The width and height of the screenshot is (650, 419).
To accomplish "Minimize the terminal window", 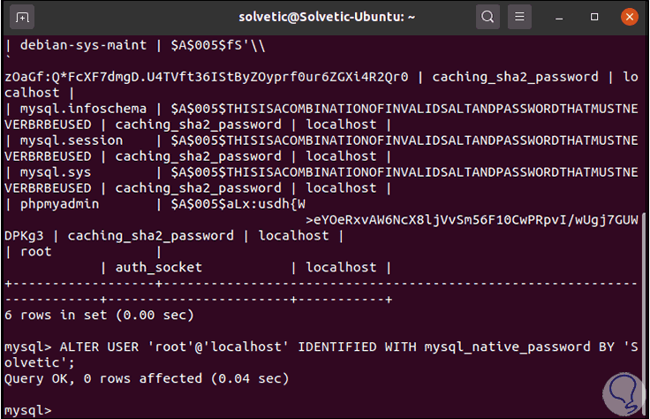I will click(560, 16).
